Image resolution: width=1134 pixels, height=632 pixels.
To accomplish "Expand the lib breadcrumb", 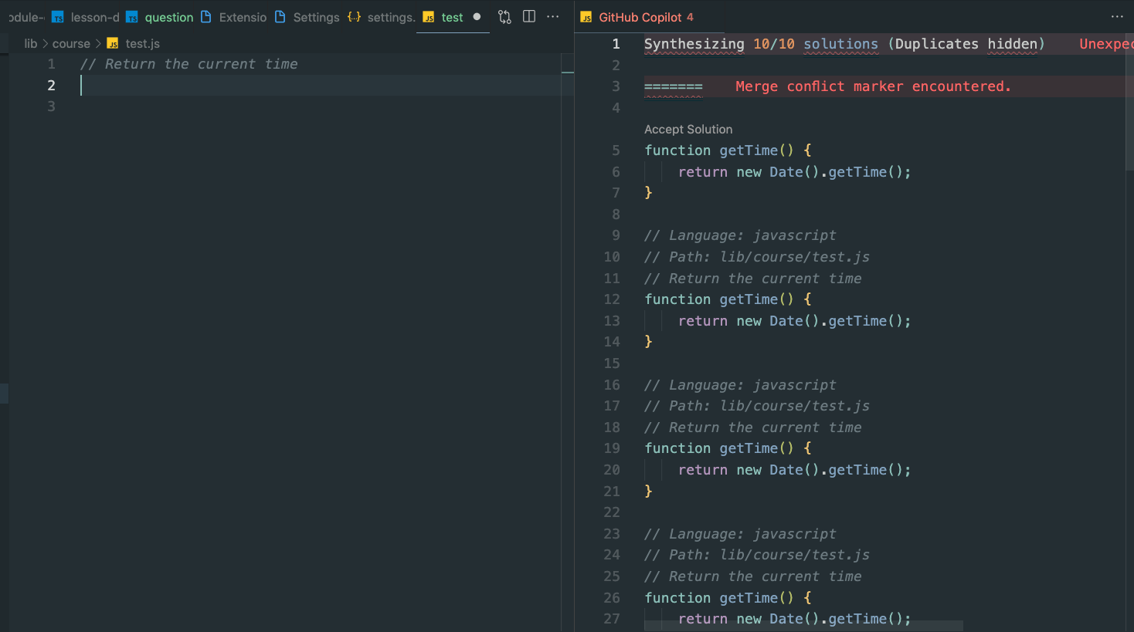I will coord(31,43).
